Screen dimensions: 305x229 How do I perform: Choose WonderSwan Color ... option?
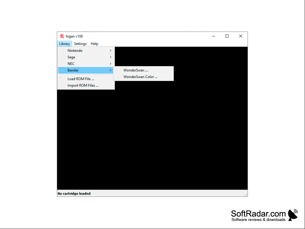point(143,77)
